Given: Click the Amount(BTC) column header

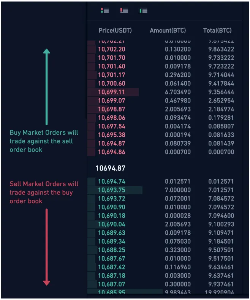Looking at the screenshot, I should (168, 30).
